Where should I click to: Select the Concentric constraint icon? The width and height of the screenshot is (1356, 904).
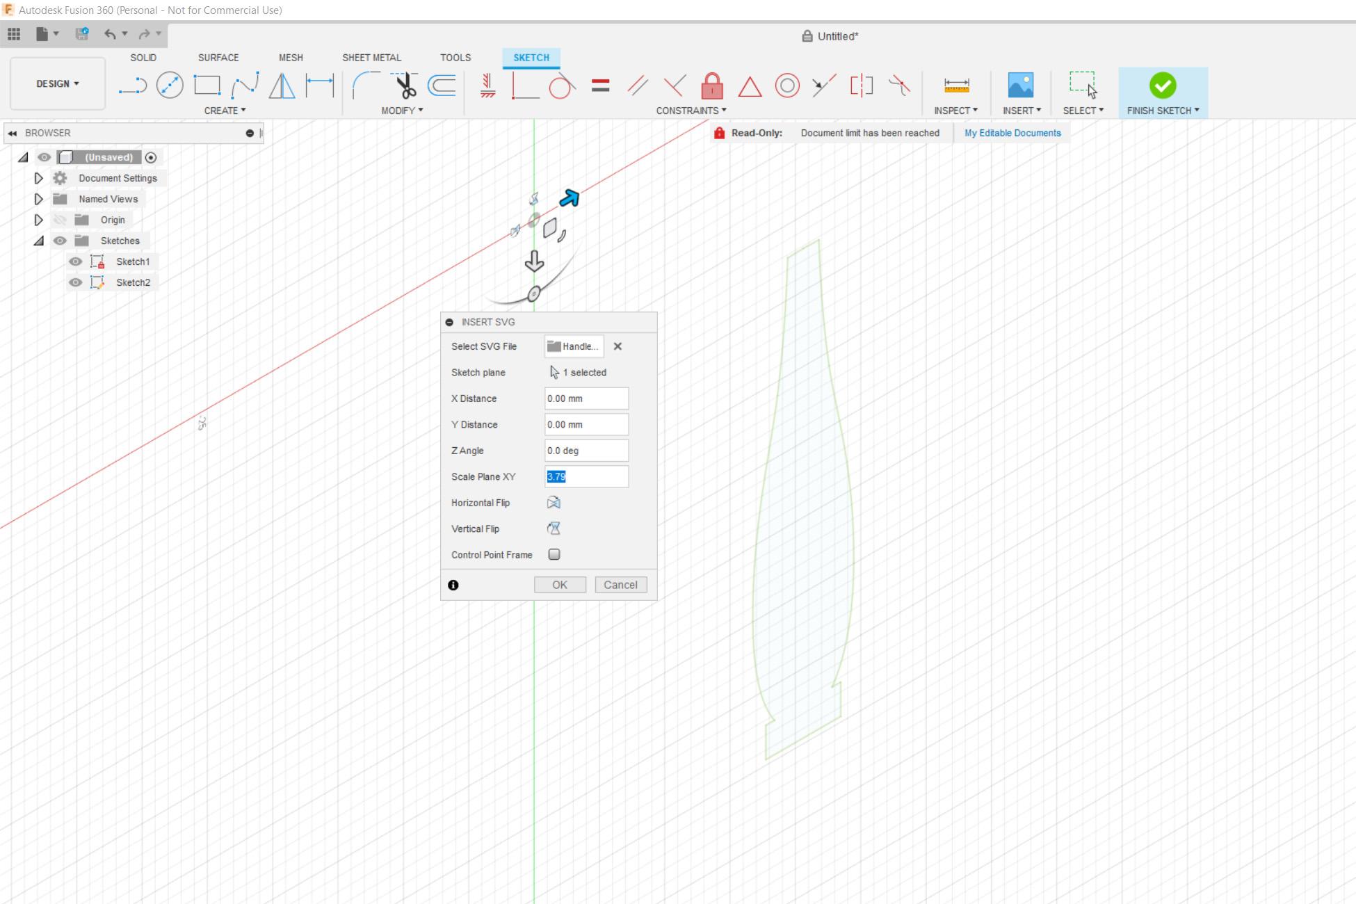click(787, 86)
